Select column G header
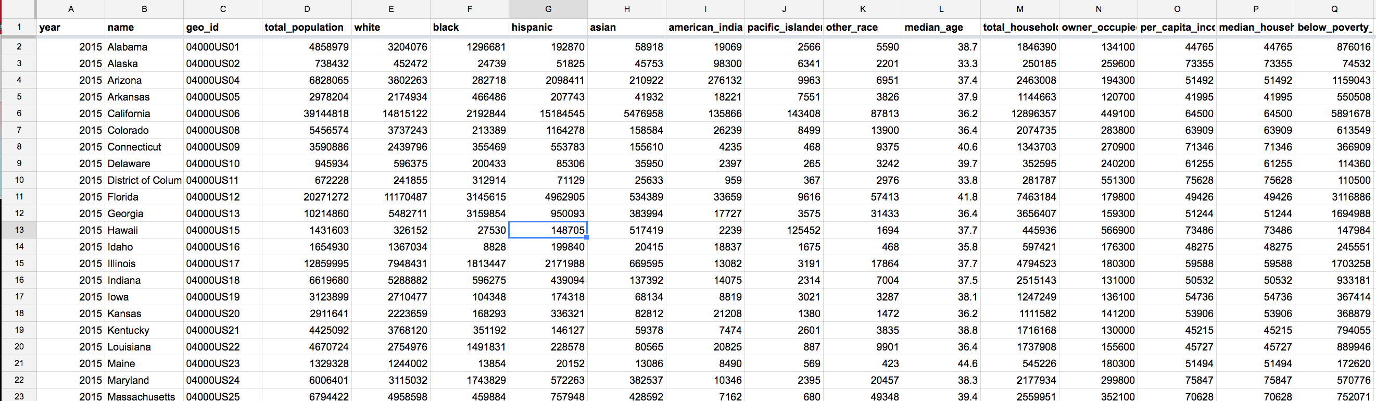This screenshot has width=1376, height=401. pos(548,9)
